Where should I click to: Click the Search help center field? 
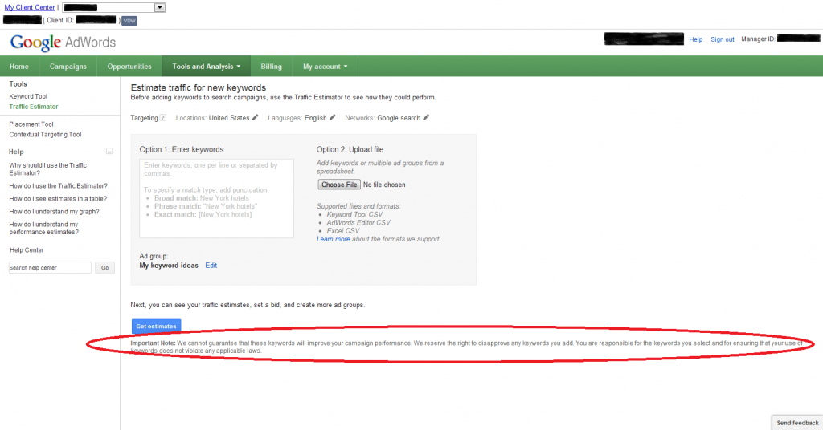tap(50, 268)
